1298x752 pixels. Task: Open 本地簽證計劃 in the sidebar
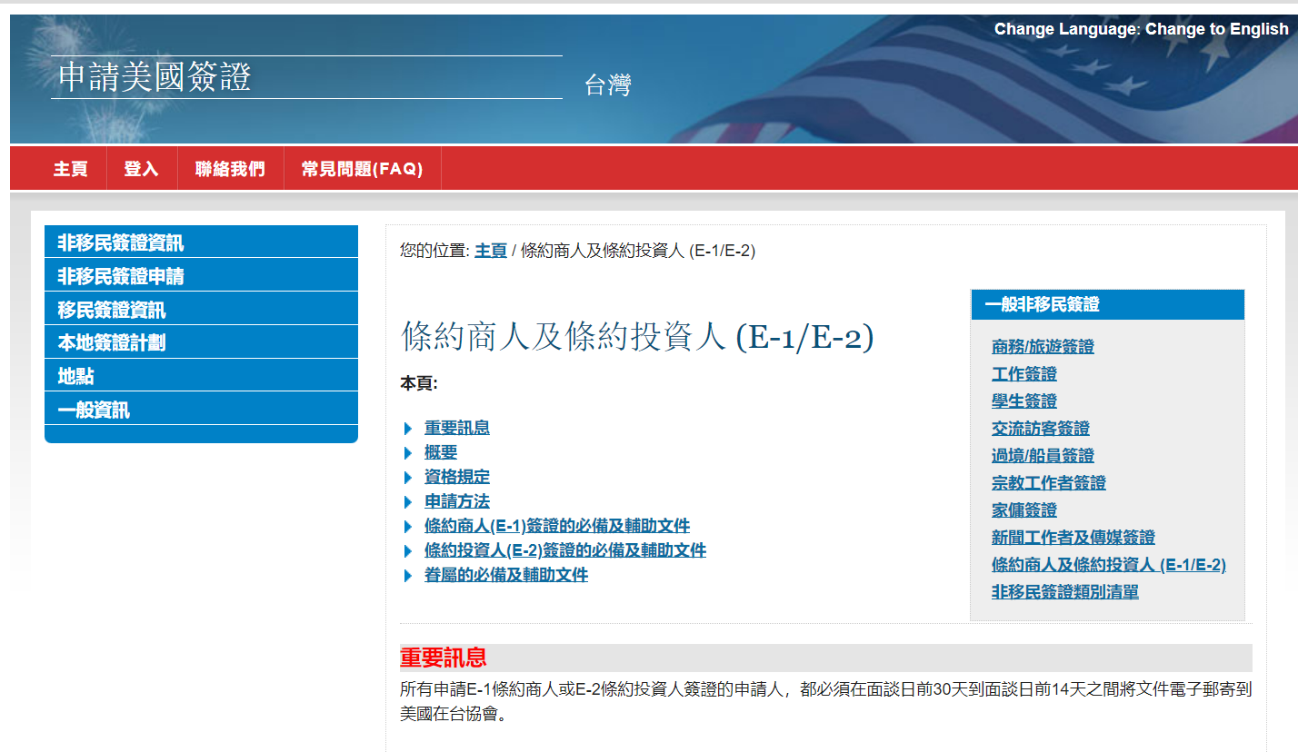(x=112, y=343)
